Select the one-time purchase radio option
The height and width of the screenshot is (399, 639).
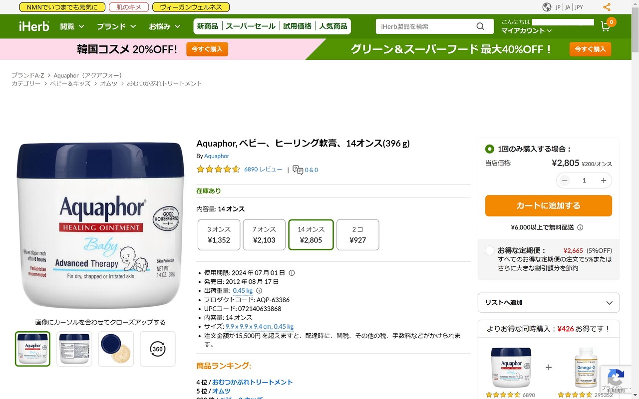pyautogui.click(x=490, y=149)
